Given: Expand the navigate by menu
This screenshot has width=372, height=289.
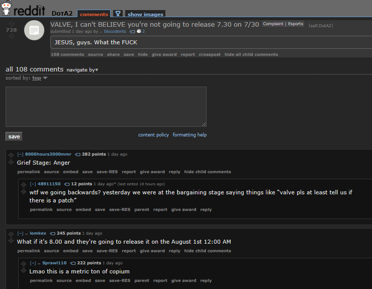Looking at the screenshot, I should [x=82, y=70].
